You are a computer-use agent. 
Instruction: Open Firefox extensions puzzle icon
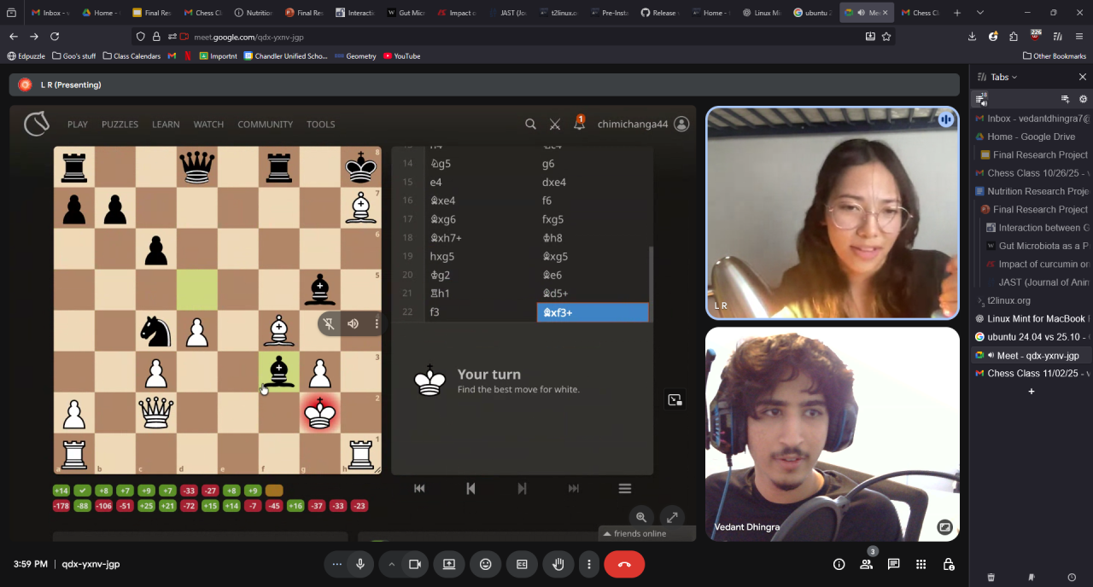click(x=1014, y=36)
